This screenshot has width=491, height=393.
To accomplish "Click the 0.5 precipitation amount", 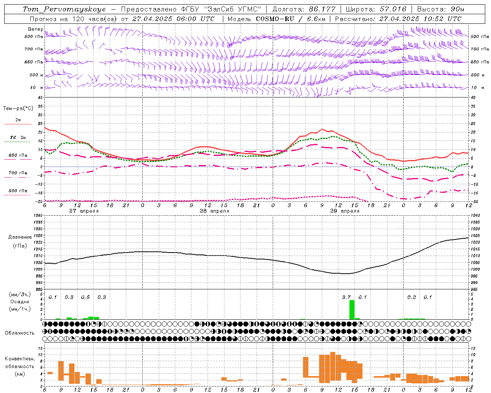I will pos(86,297).
